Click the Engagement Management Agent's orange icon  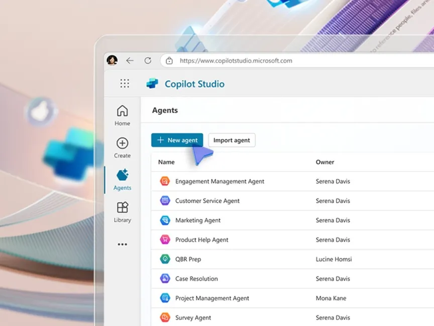coord(165,181)
